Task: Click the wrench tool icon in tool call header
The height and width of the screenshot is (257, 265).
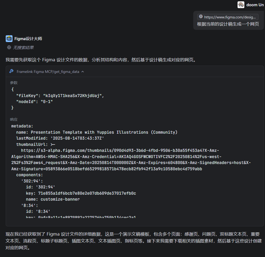Action: pos(11,71)
